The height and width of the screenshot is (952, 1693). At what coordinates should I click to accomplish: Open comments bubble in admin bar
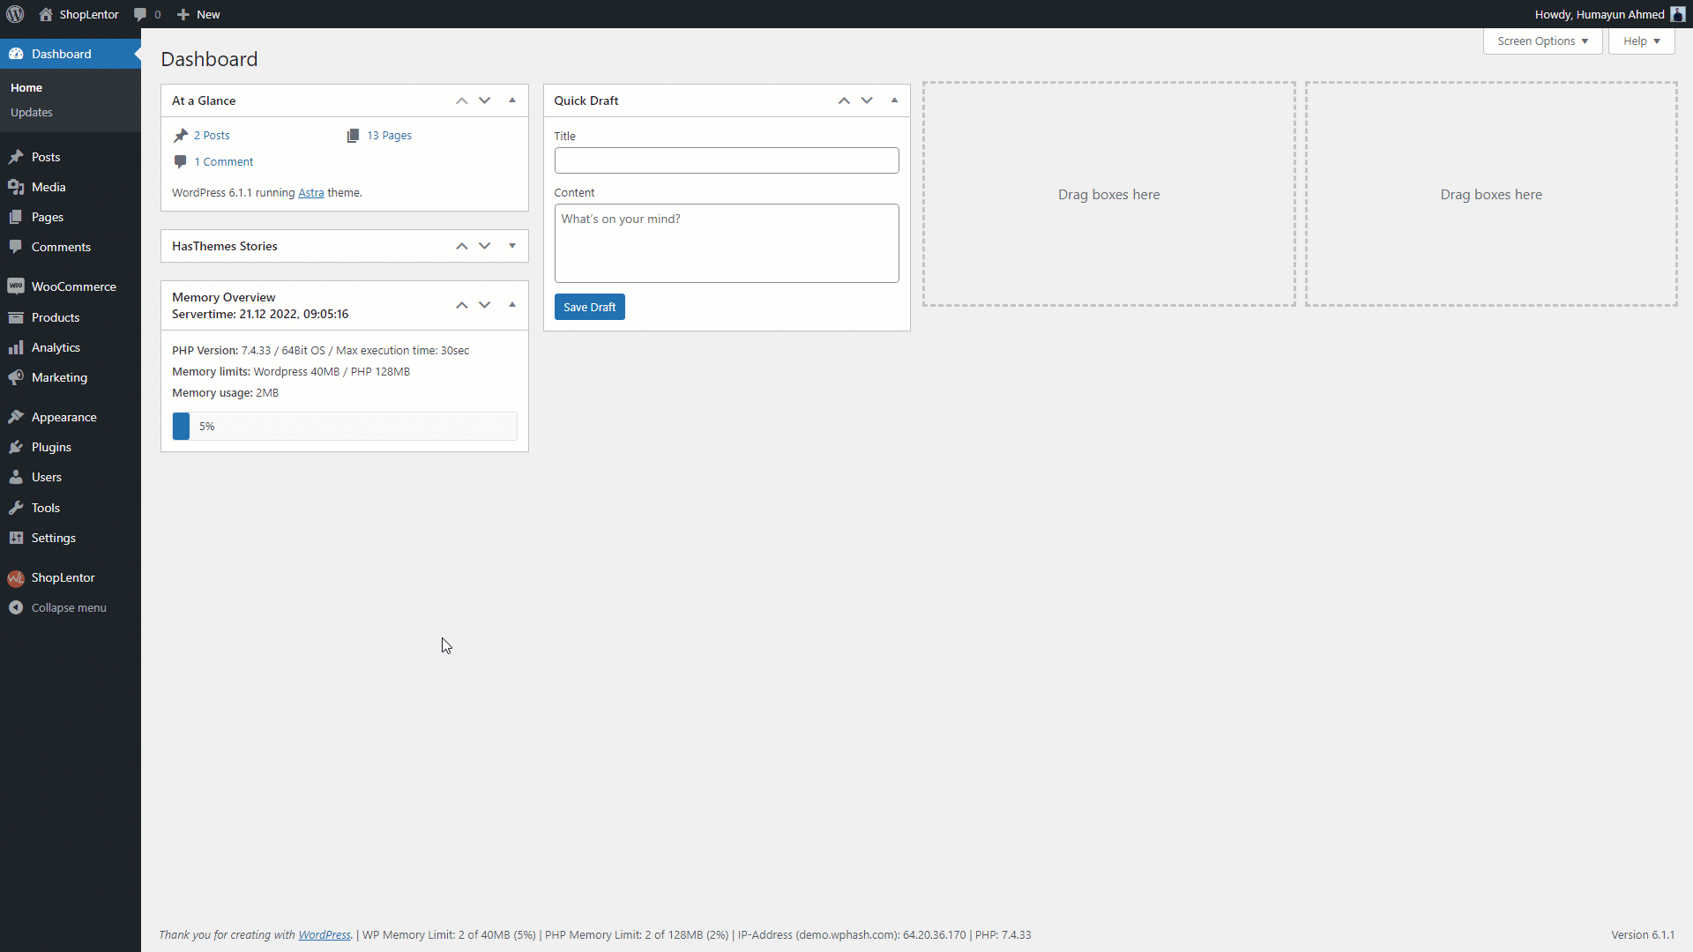click(x=140, y=14)
